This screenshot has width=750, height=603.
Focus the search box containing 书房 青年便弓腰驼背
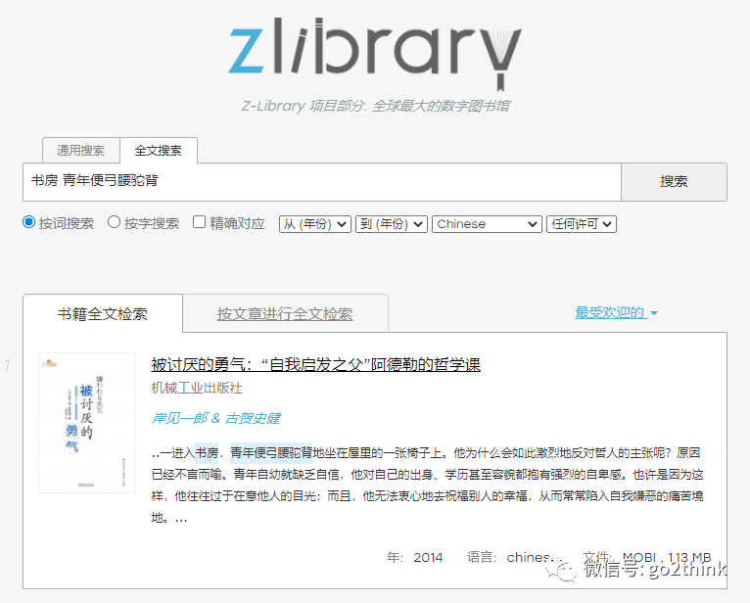coord(322,182)
